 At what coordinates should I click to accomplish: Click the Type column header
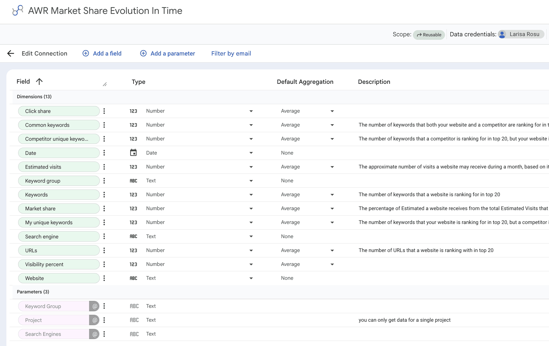(x=138, y=82)
